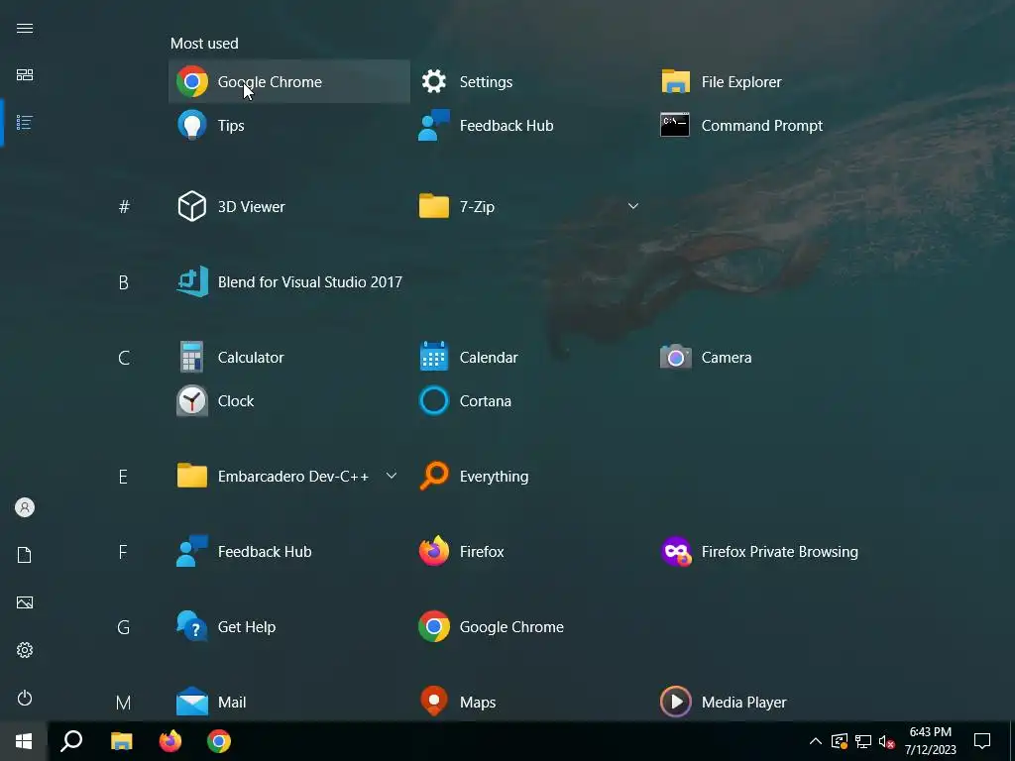Click the G section letter header
This screenshot has width=1015, height=761.
[x=124, y=627]
